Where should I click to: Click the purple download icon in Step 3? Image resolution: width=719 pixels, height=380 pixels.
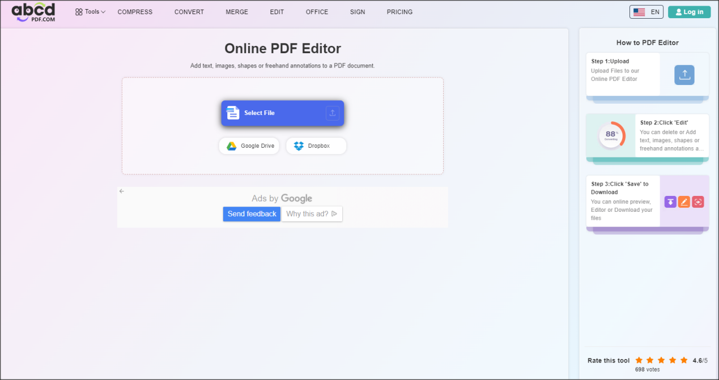point(670,202)
